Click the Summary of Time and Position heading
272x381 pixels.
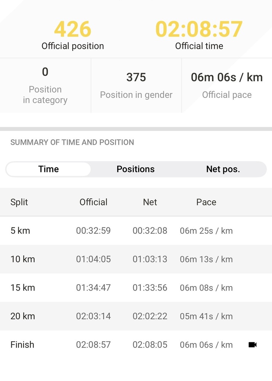[72, 142]
